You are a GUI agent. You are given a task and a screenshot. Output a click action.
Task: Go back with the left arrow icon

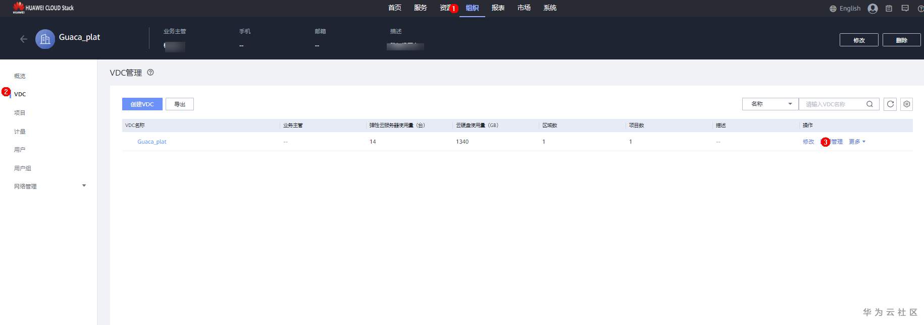point(23,39)
